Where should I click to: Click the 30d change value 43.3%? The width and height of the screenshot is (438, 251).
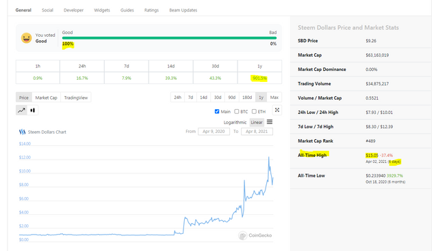216,78
